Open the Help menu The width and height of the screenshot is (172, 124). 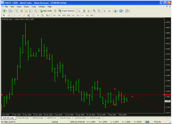click(x=50, y=7)
